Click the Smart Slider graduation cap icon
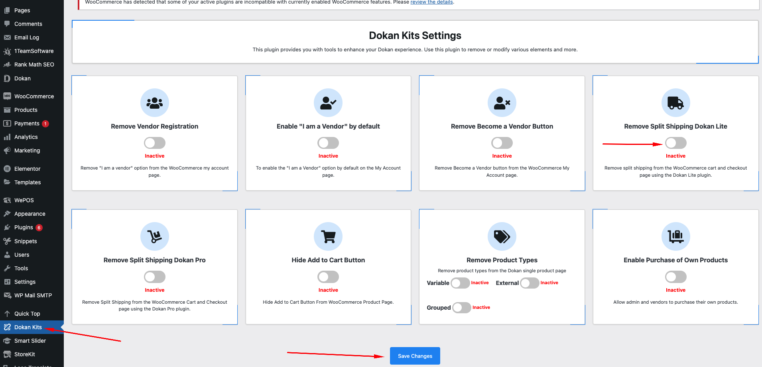 click(x=7, y=341)
